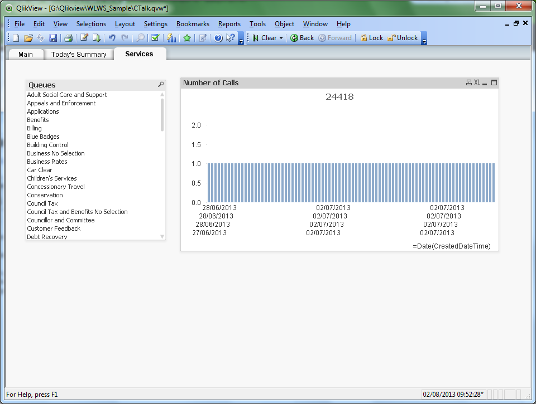
Task: Click the Reload script icon
Action: coord(97,38)
